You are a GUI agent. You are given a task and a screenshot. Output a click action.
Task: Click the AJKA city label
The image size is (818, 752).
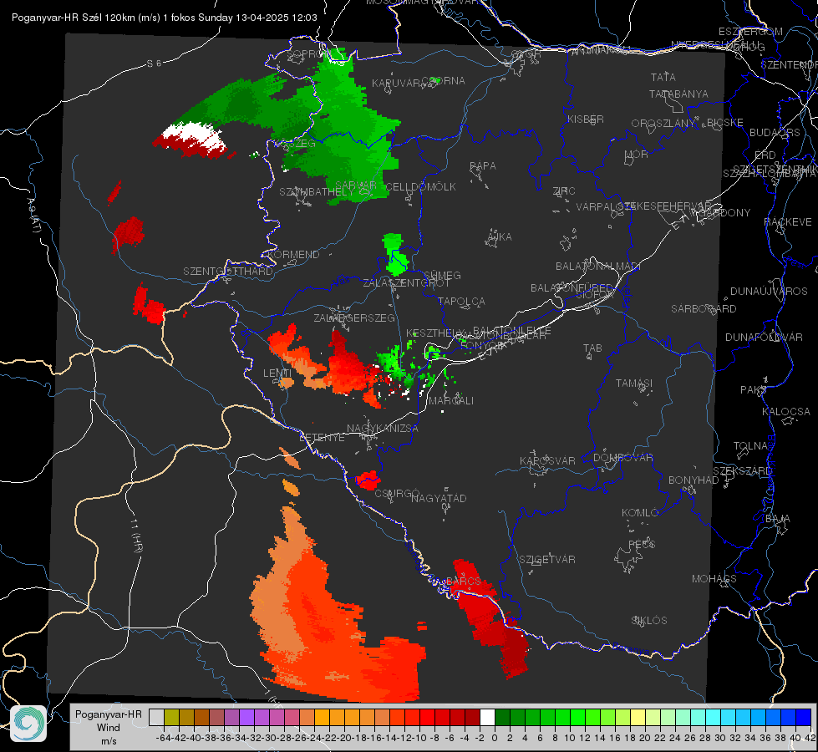(x=500, y=237)
